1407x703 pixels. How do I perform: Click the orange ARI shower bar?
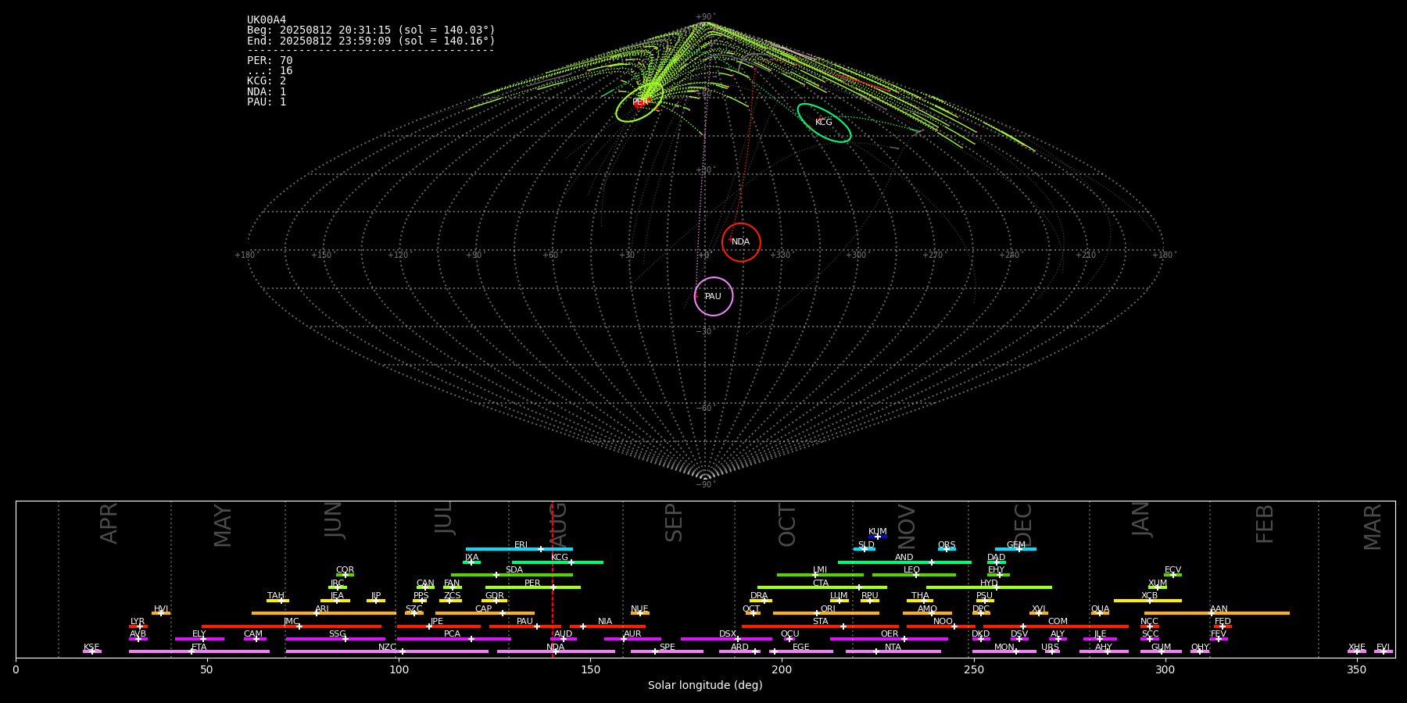click(x=324, y=613)
